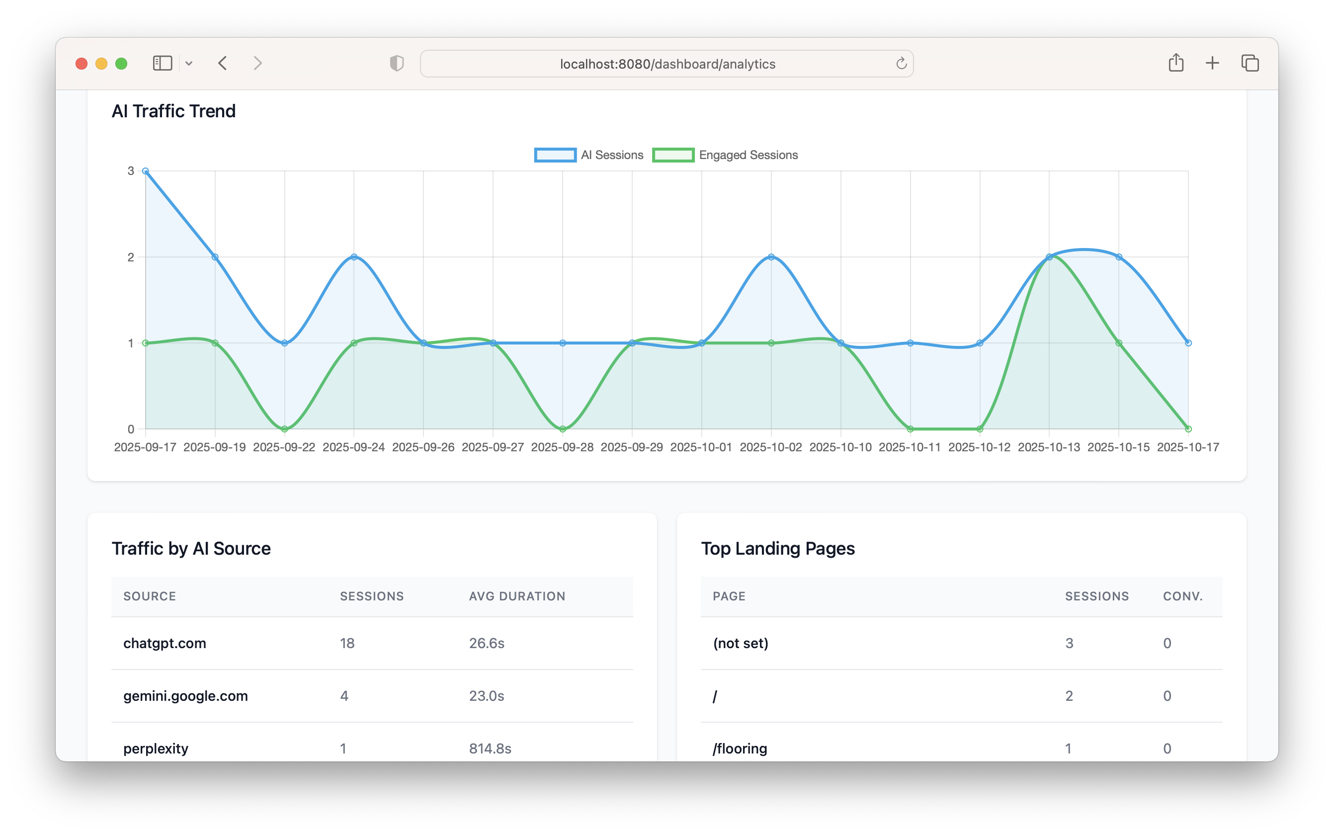
Task: Select the chatgpt.com source row
Action: click(x=165, y=643)
